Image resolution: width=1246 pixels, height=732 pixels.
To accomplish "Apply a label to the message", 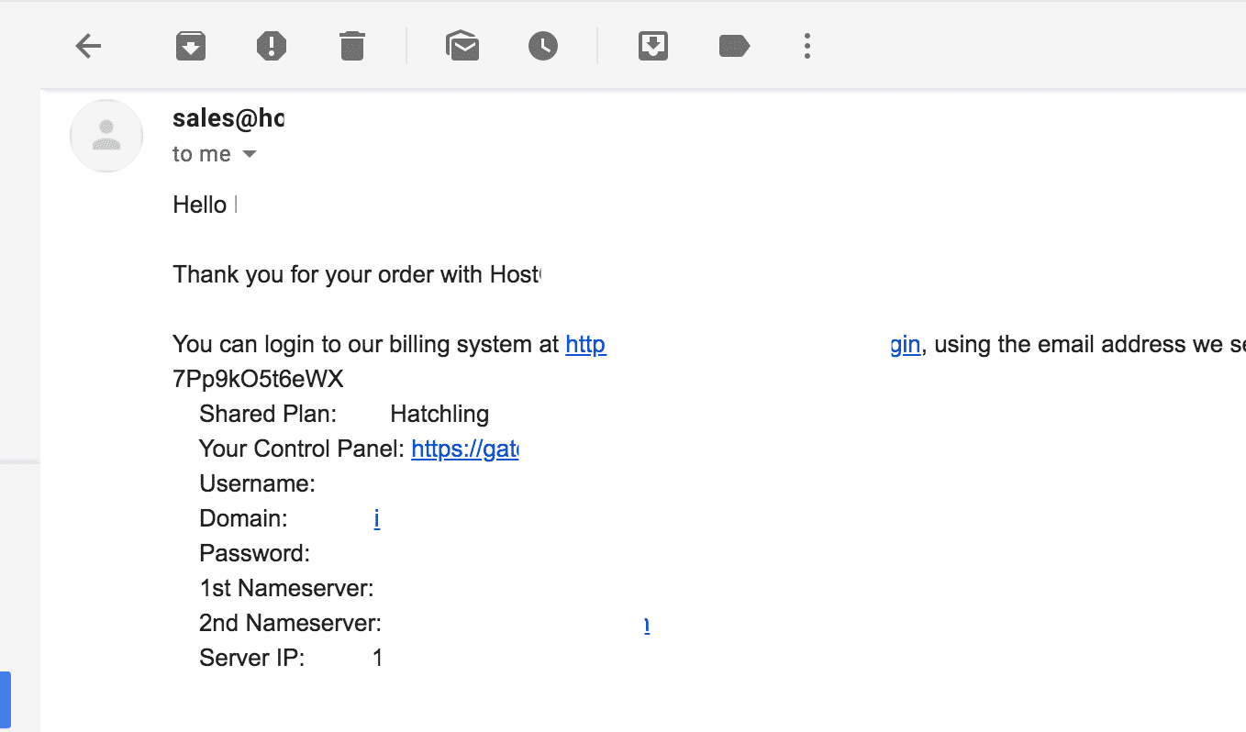I will 733,45.
